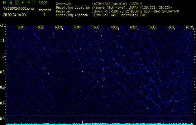Click the 1604 time label
The width and height of the screenshot is (196, 125).
(x=77, y=27)
